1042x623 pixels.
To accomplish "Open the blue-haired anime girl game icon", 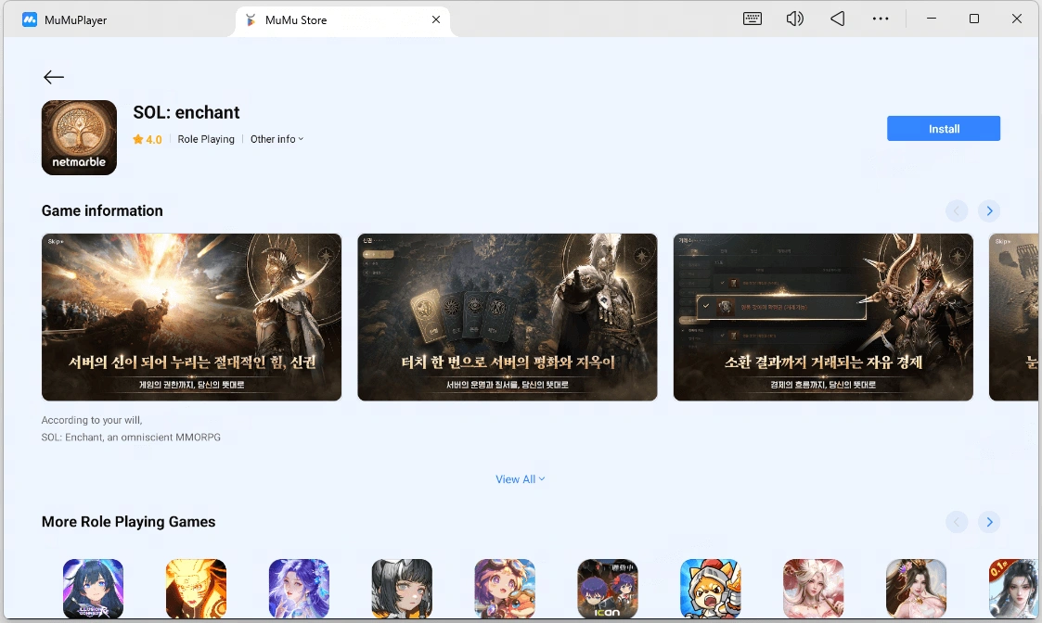I will (x=93, y=589).
